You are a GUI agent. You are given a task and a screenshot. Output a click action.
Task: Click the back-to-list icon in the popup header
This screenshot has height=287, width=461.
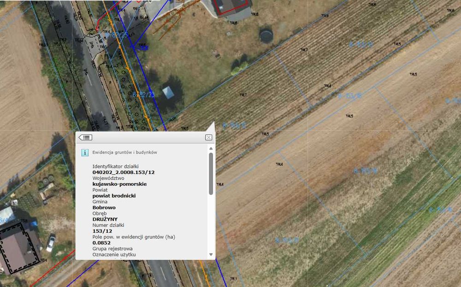pyautogui.click(x=86, y=138)
